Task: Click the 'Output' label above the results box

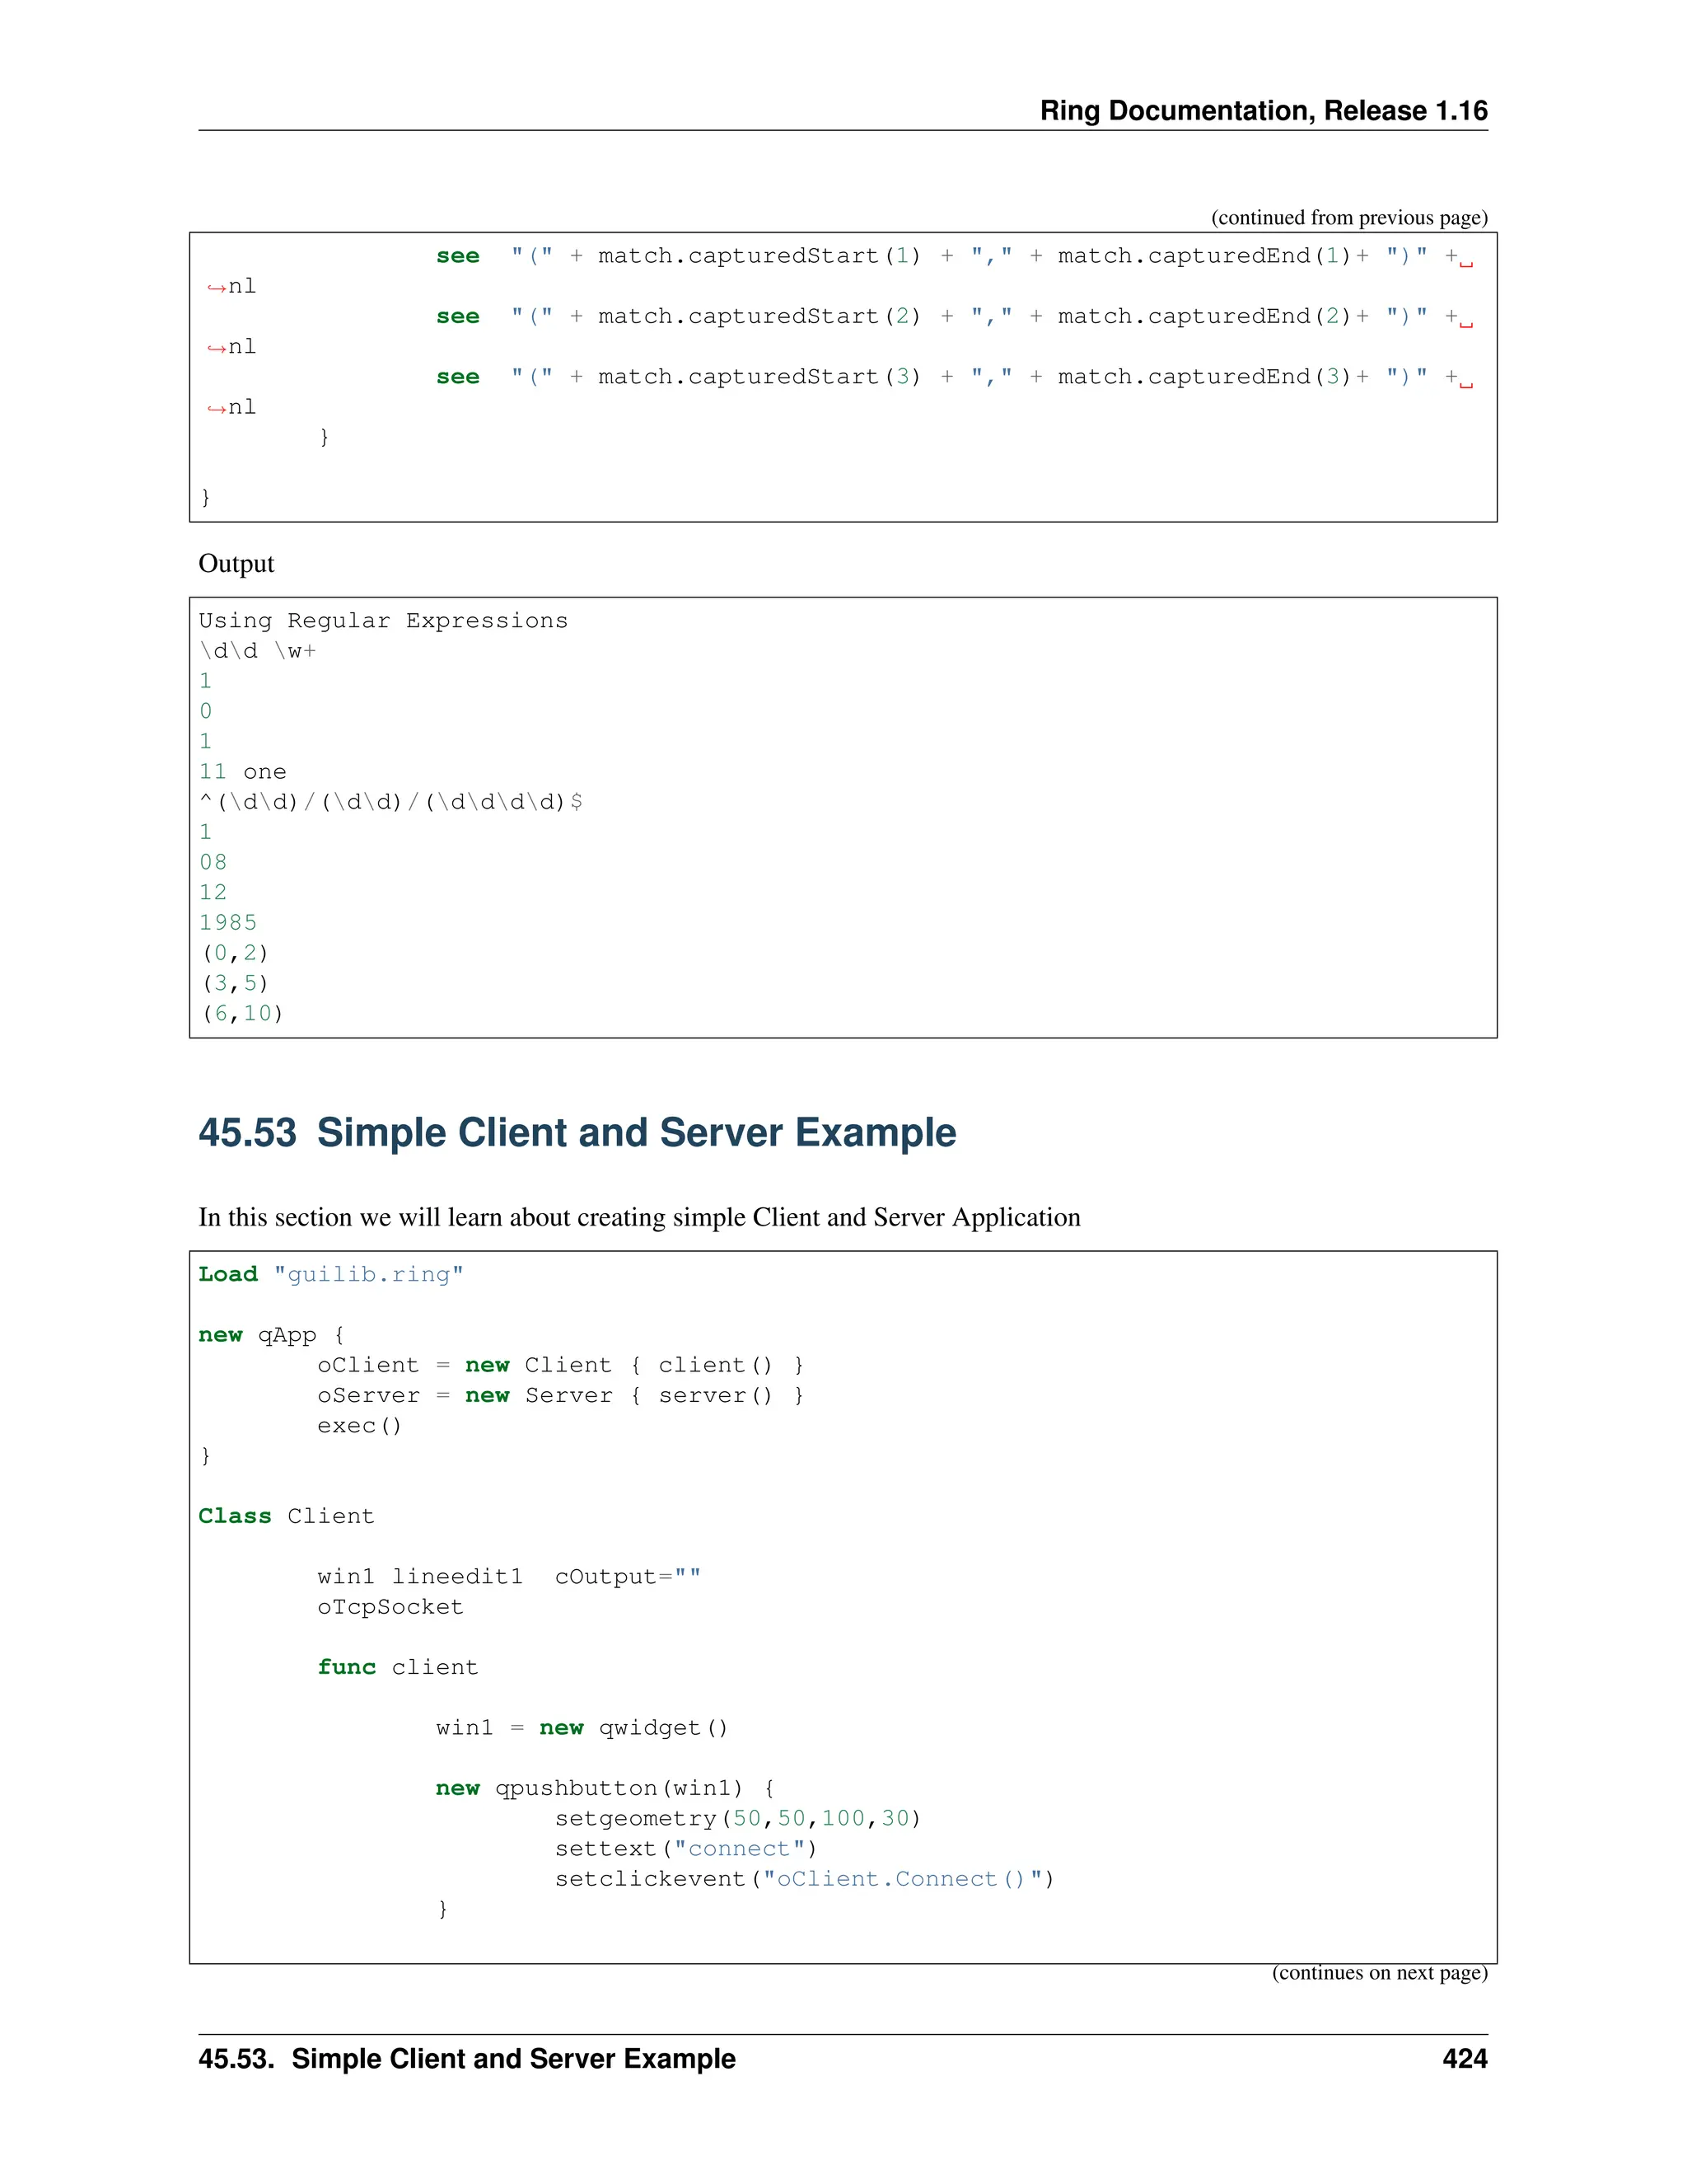Action: point(236,563)
